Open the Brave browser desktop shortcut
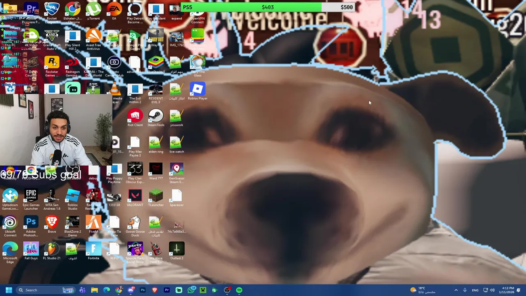The width and height of the screenshot is (526, 296). click(52, 225)
